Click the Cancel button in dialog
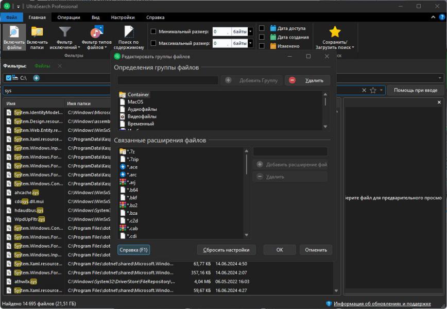The width and height of the screenshot is (447, 309). (x=316, y=250)
